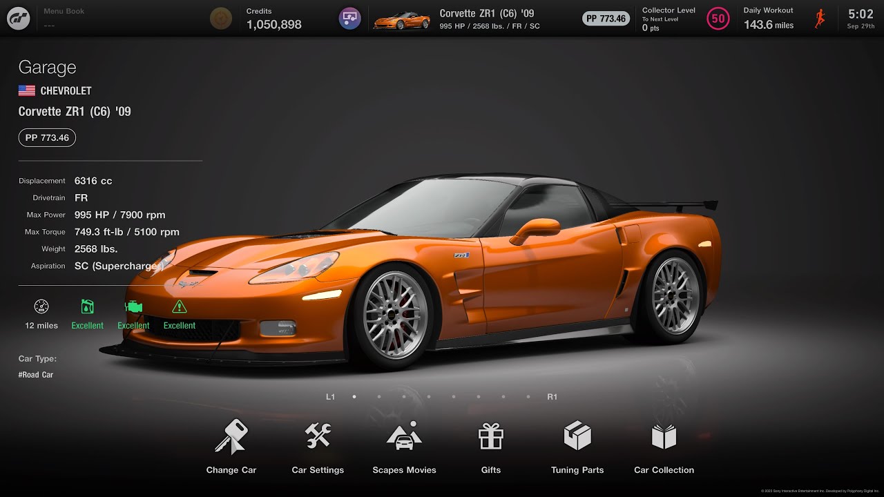The height and width of the screenshot is (497, 884).
Task: Click the Daily Workout runner icon
Action: click(820, 19)
